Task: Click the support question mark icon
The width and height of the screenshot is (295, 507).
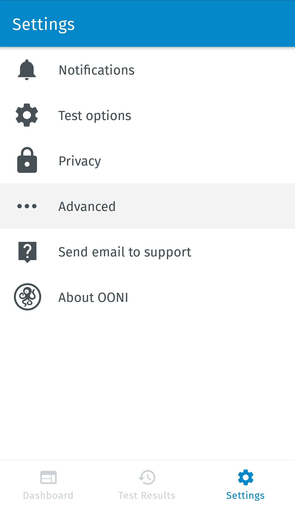Action: [x=27, y=252]
